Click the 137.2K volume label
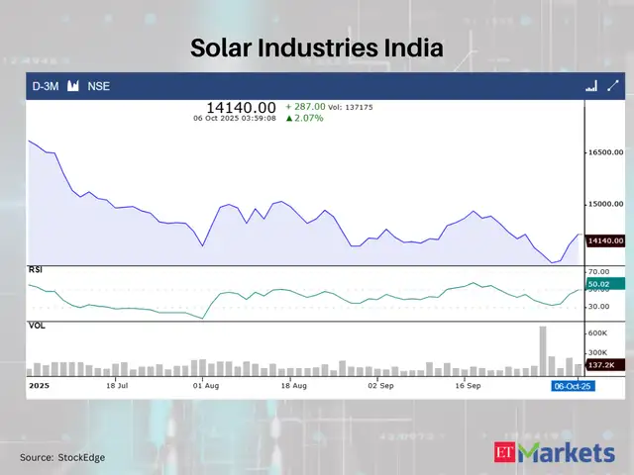 (603, 365)
